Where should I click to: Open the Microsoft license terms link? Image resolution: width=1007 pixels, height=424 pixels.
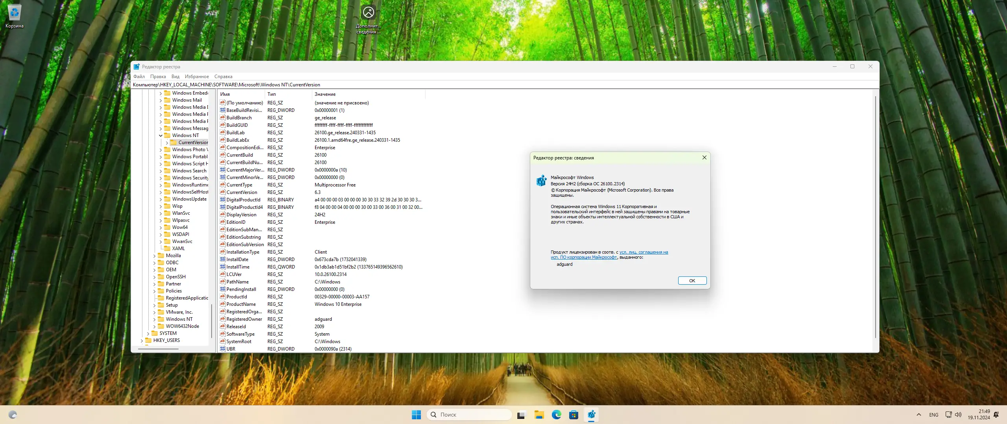[x=644, y=252]
